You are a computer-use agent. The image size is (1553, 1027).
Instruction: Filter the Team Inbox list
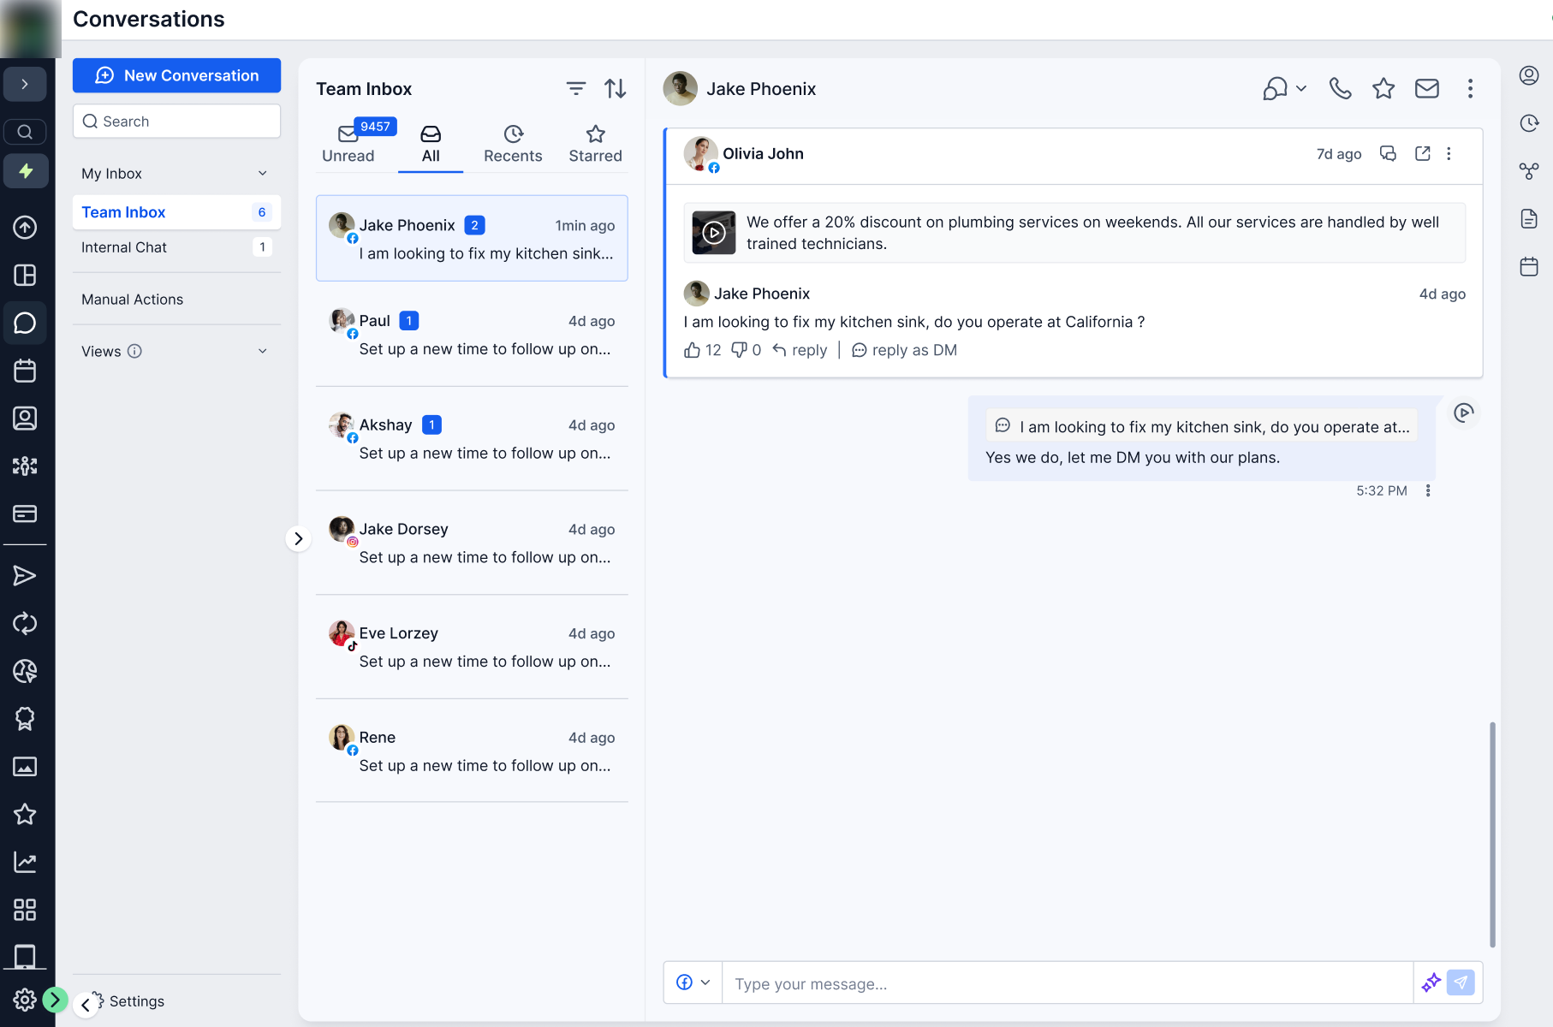576,88
